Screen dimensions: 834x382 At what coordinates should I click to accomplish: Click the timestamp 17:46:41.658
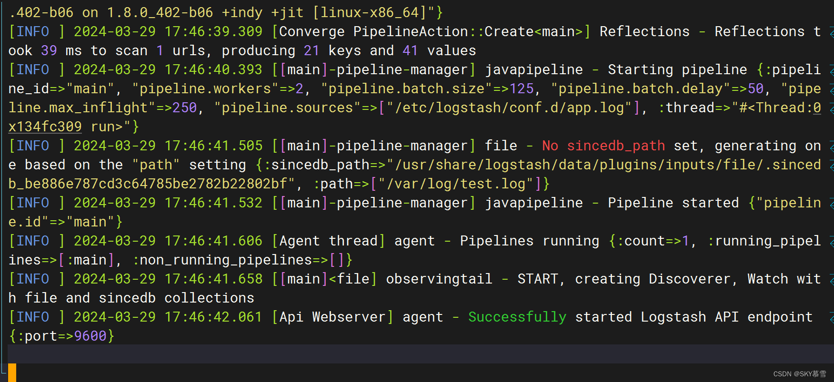click(x=213, y=279)
